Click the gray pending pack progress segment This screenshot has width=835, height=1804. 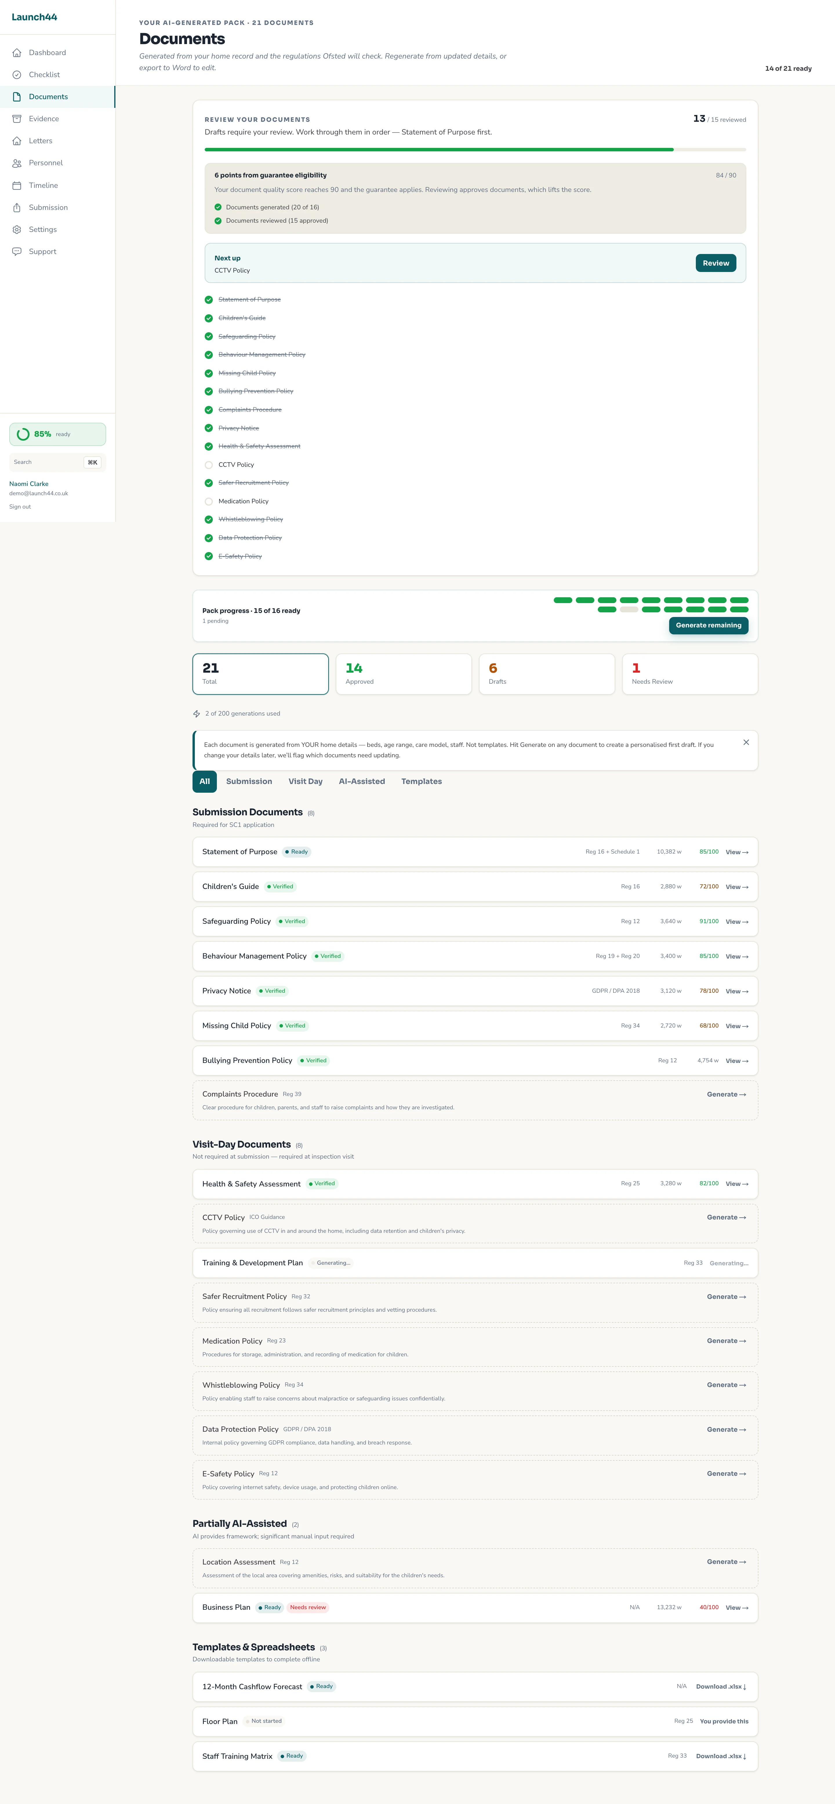[x=629, y=609]
